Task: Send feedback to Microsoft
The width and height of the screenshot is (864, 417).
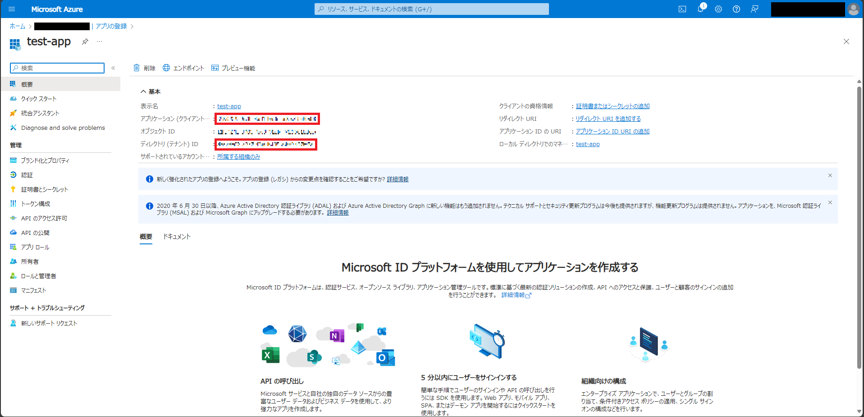Action: (x=754, y=9)
